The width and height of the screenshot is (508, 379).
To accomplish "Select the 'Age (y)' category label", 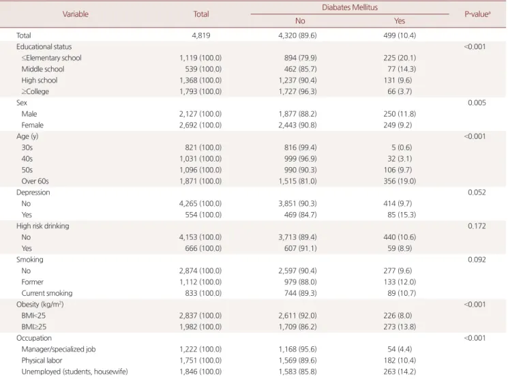I will point(27,136).
